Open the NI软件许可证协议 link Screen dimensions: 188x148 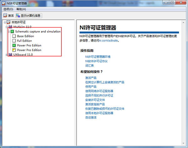(x=96, y=61)
